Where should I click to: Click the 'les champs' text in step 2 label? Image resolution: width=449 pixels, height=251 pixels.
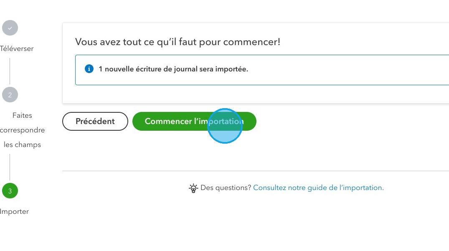coord(22,145)
